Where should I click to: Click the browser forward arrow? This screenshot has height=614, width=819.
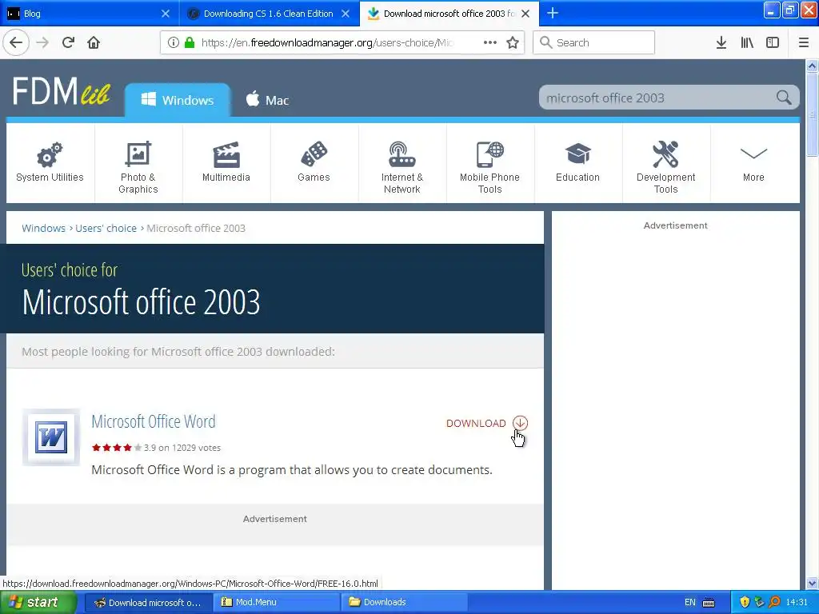pos(42,42)
